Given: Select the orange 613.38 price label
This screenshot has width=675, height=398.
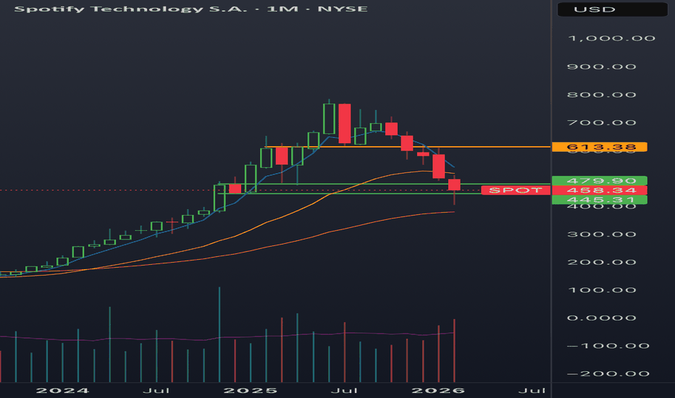Looking at the screenshot, I should pos(599,147).
